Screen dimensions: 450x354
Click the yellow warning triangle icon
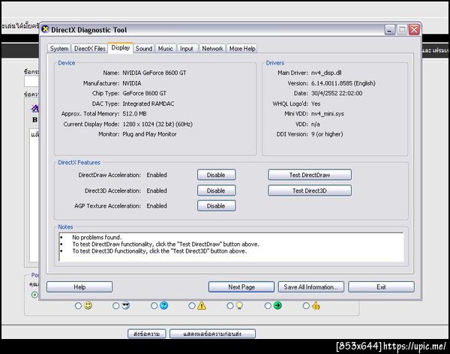click(202, 305)
